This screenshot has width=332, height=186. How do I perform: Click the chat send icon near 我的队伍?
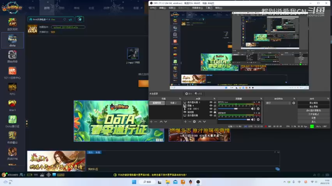click(x=277, y=169)
